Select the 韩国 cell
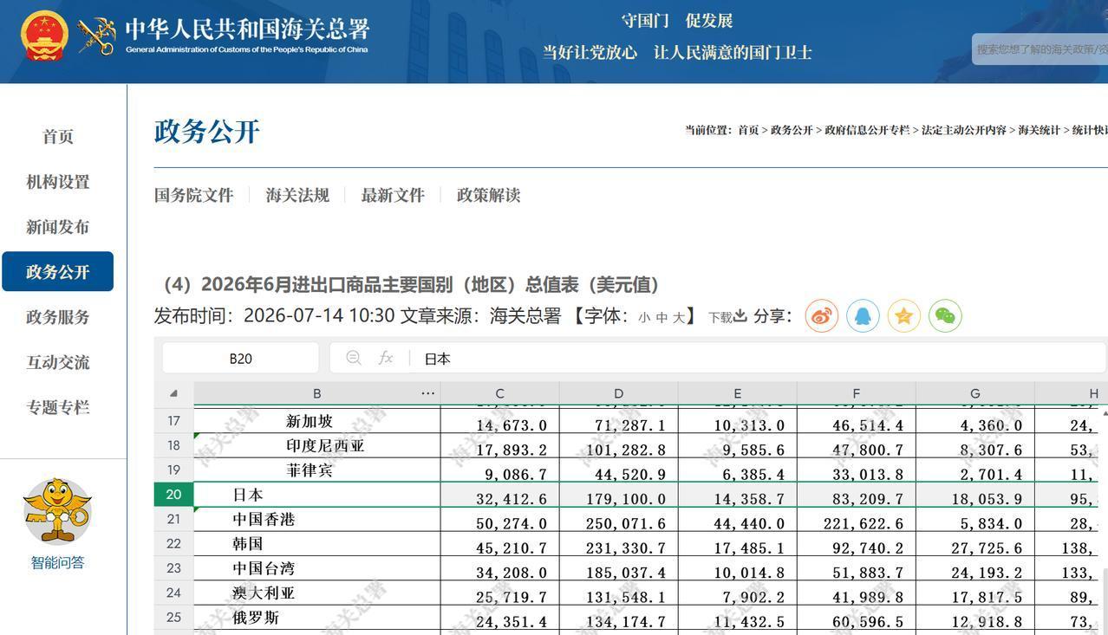This screenshot has width=1108, height=635. pos(316,544)
